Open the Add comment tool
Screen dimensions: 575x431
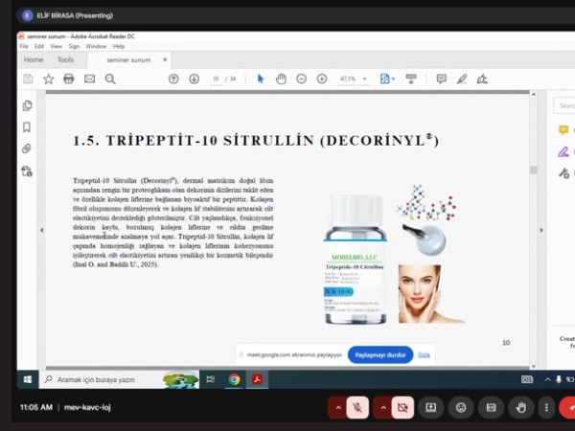pyautogui.click(x=441, y=79)
